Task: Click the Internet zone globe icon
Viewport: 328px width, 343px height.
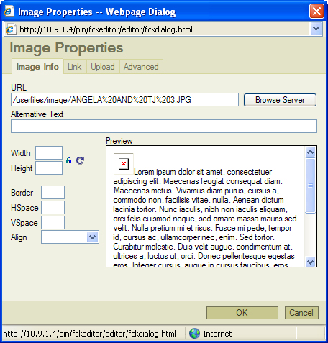Action: coord(194,334)
